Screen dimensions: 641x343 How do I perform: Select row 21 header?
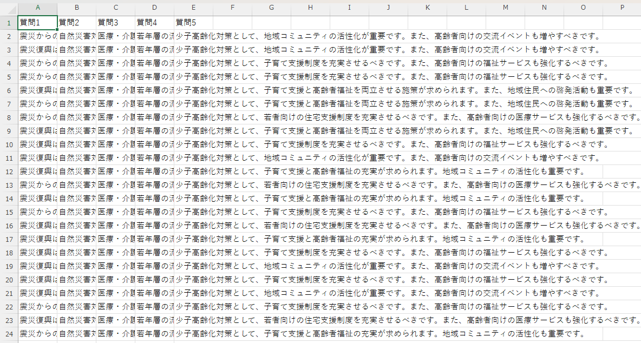[9, 292]
